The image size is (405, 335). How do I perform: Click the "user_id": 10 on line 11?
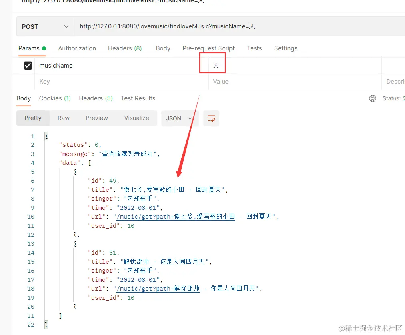[111, 226]
